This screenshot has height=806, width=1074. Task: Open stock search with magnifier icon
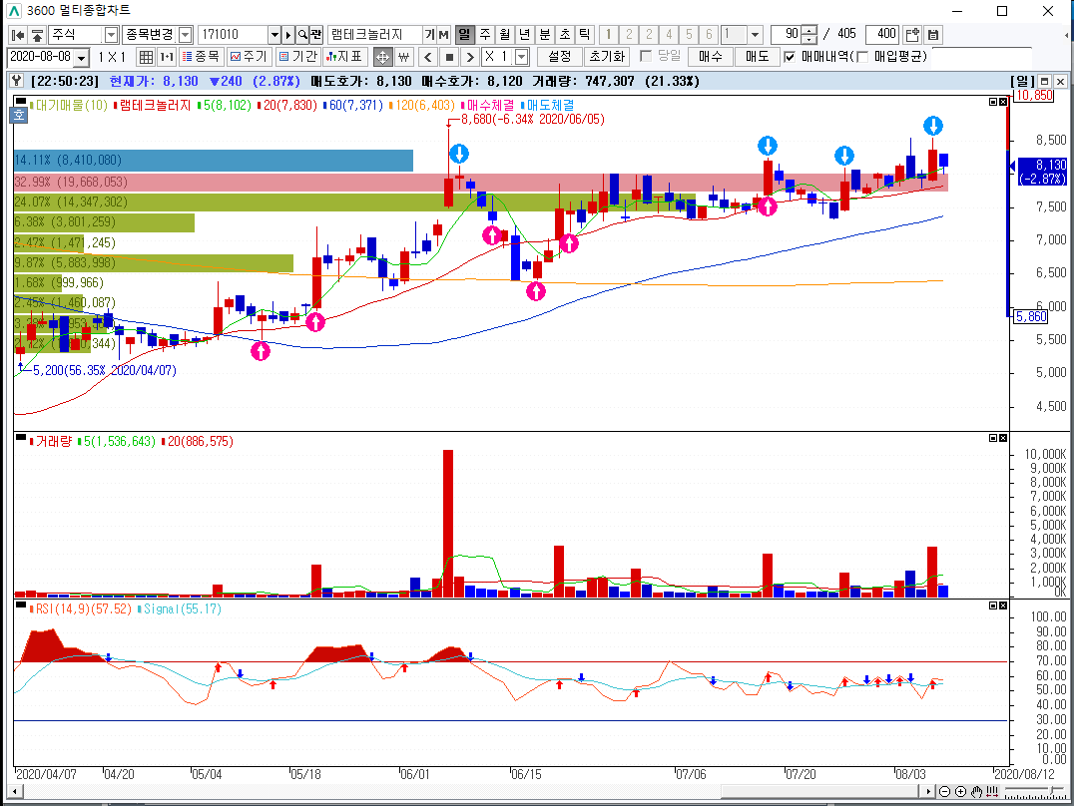302,34
